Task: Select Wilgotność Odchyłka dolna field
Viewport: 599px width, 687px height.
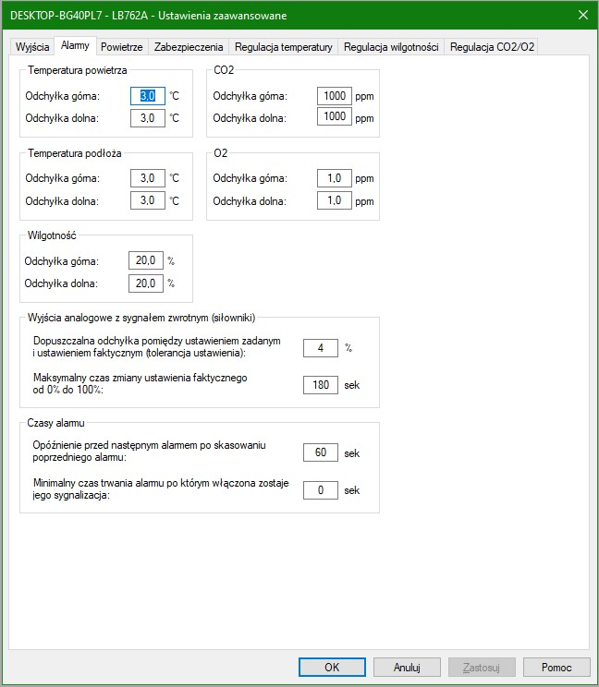Action: pos(146,283)
